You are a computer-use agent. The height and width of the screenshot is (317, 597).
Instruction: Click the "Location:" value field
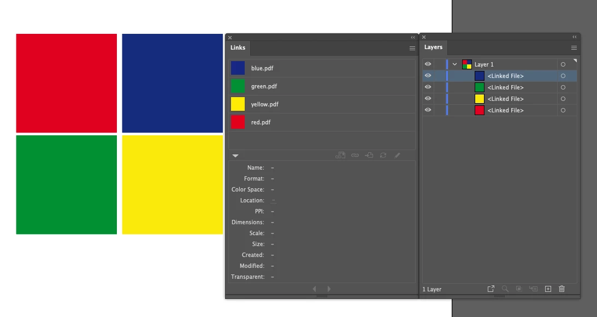273,201
